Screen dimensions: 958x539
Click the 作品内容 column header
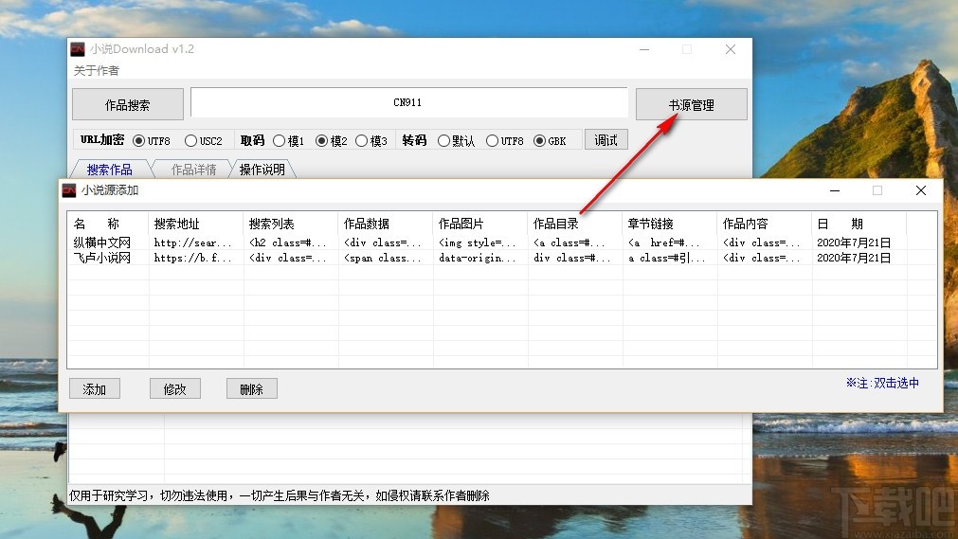765,224
